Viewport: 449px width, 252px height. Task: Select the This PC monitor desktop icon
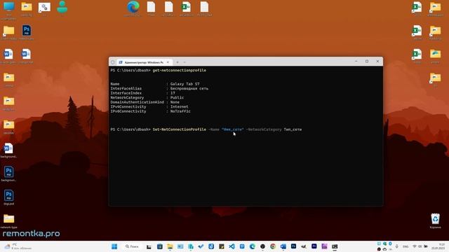pyautogui.click(x=8, y=10)
